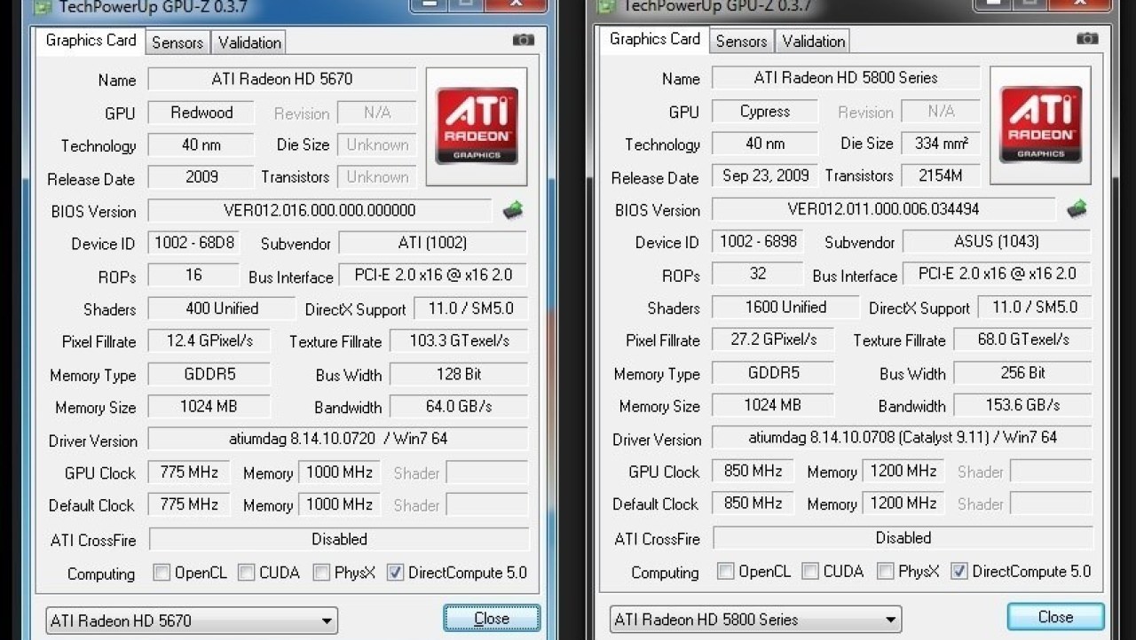Screen dimensions: 1136x640
Task: Click Transistors value 2154M
Action: (x=941, y=175)
